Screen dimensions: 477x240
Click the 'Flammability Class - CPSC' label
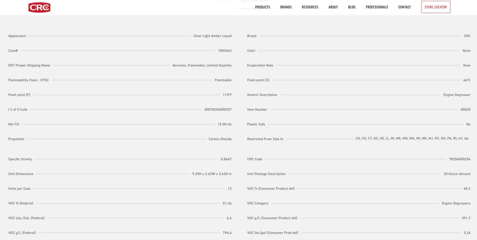(x=29, y=80)
